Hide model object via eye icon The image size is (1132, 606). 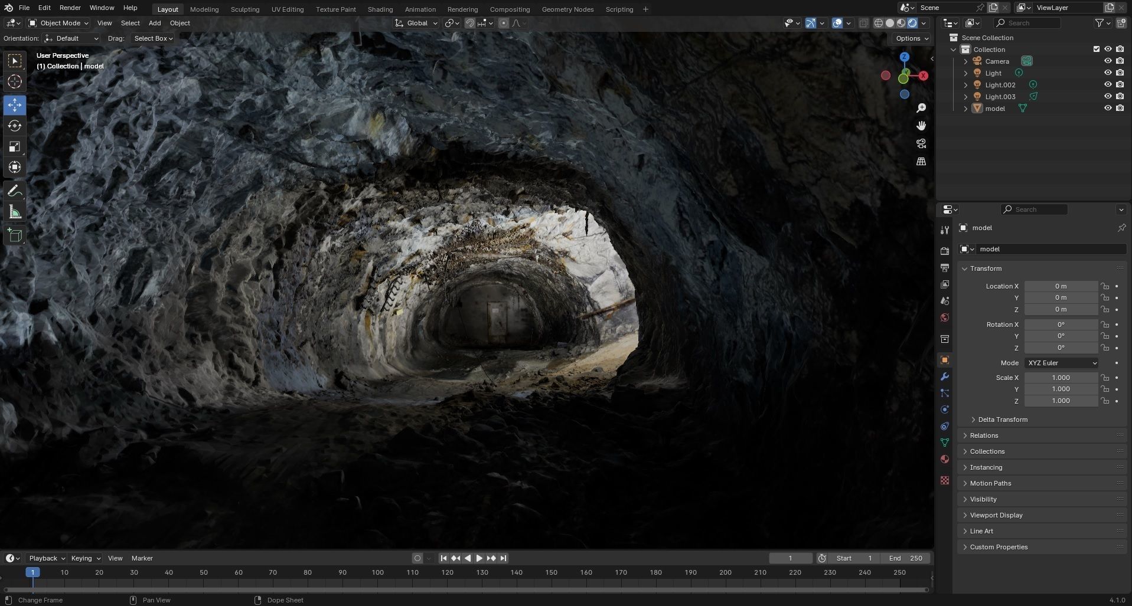[x=1108, y=108]
